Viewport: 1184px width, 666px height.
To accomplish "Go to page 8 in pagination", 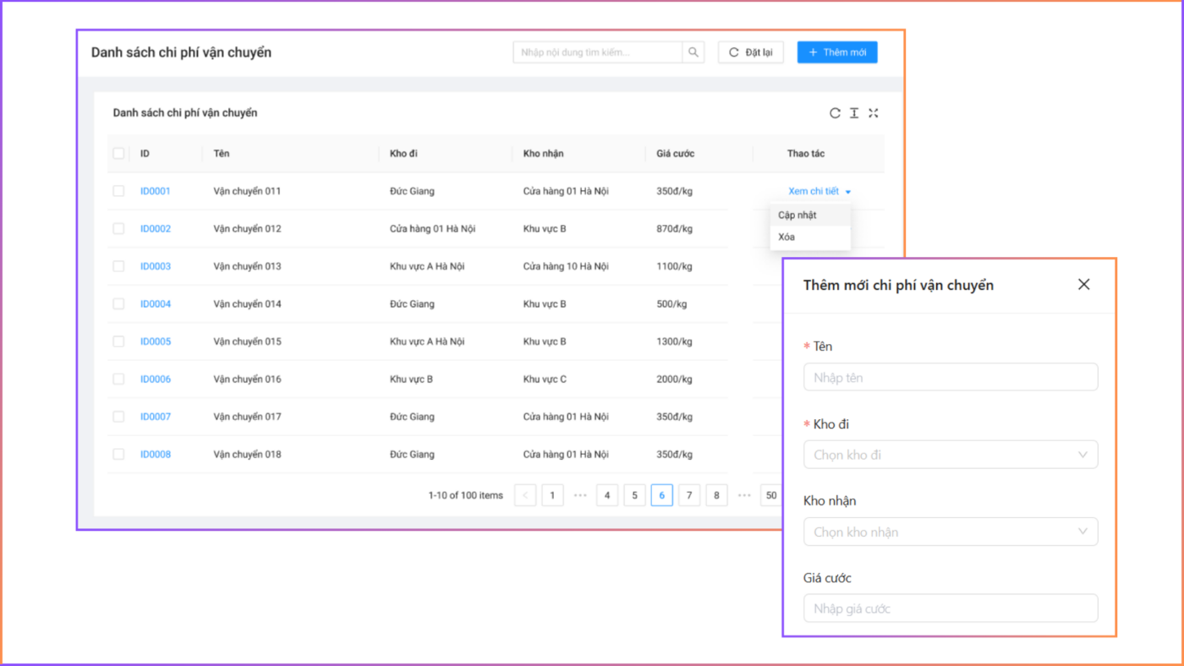I will pos(716,495).
